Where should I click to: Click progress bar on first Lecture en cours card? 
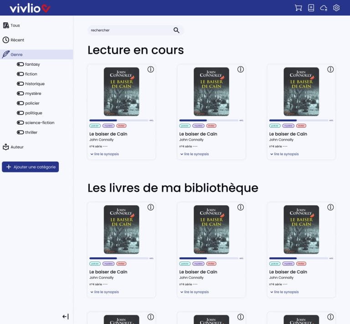pos(119,120)
